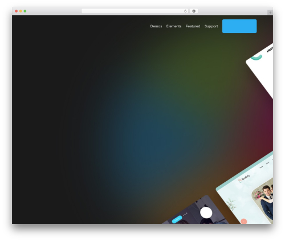Open the Featured menu item
The width and height of the screenshot is (285, 241).
click(193, 26)
